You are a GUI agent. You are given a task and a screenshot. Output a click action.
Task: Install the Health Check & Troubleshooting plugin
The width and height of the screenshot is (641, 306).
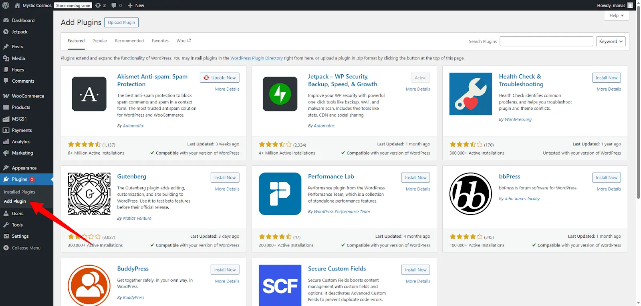tap(607, 78)
